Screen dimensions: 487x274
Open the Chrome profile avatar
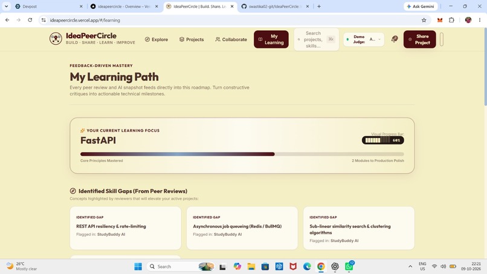(x=468, y=20)
